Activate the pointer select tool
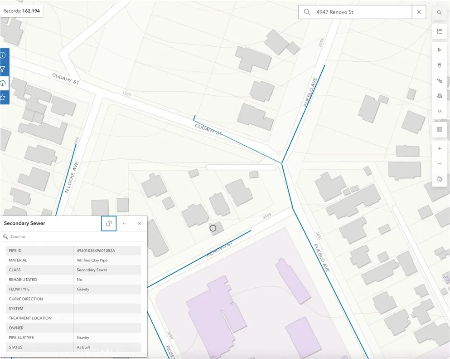The height and width of the screenshot is (359, 450). pos(439,50)
